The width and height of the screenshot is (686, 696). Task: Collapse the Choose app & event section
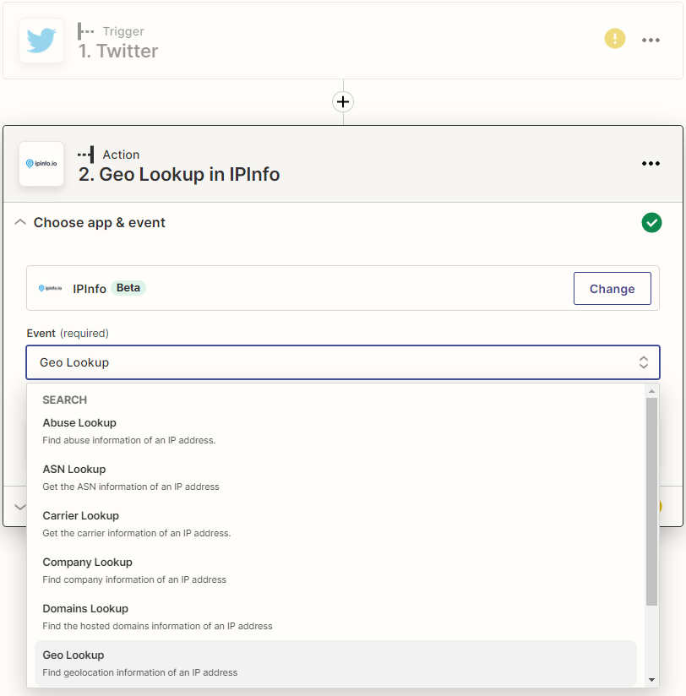click(20, 222)
